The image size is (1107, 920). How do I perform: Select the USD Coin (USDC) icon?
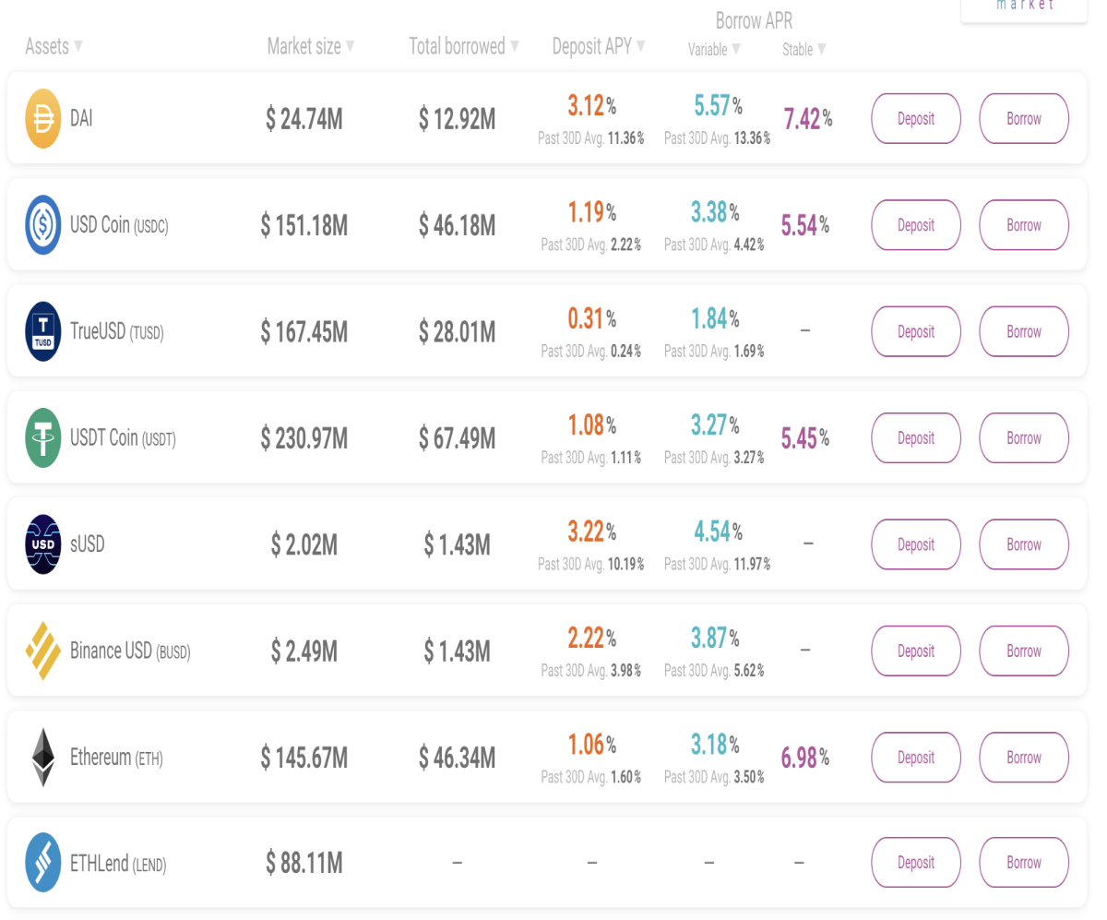click(43, 225)
